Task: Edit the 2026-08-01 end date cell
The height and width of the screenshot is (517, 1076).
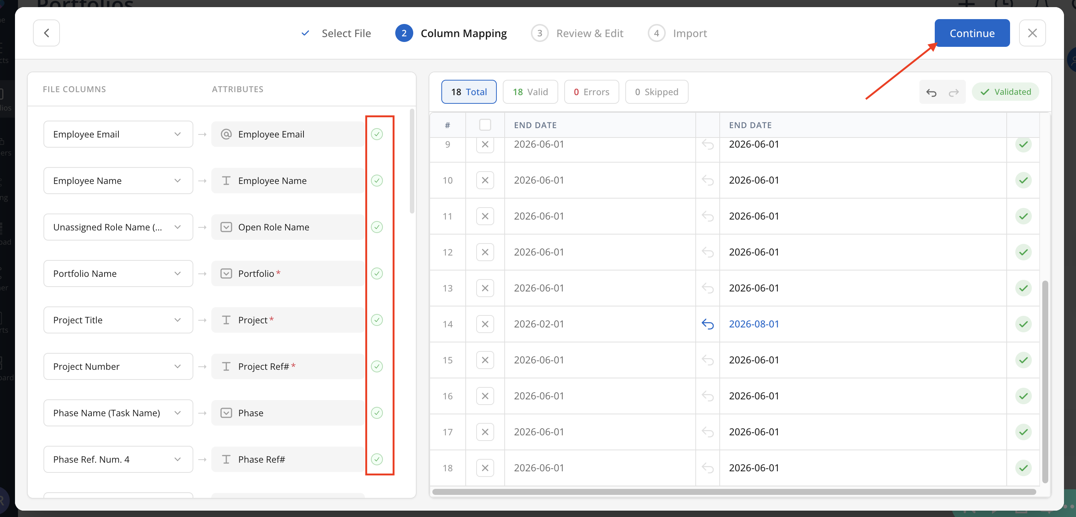Action: point(753,324)
